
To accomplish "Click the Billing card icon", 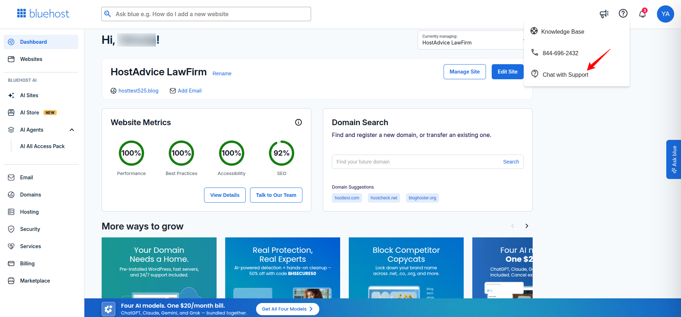I will [x=11, y=264].
